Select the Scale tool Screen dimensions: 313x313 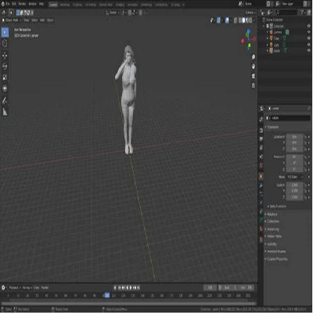point(5,77)
